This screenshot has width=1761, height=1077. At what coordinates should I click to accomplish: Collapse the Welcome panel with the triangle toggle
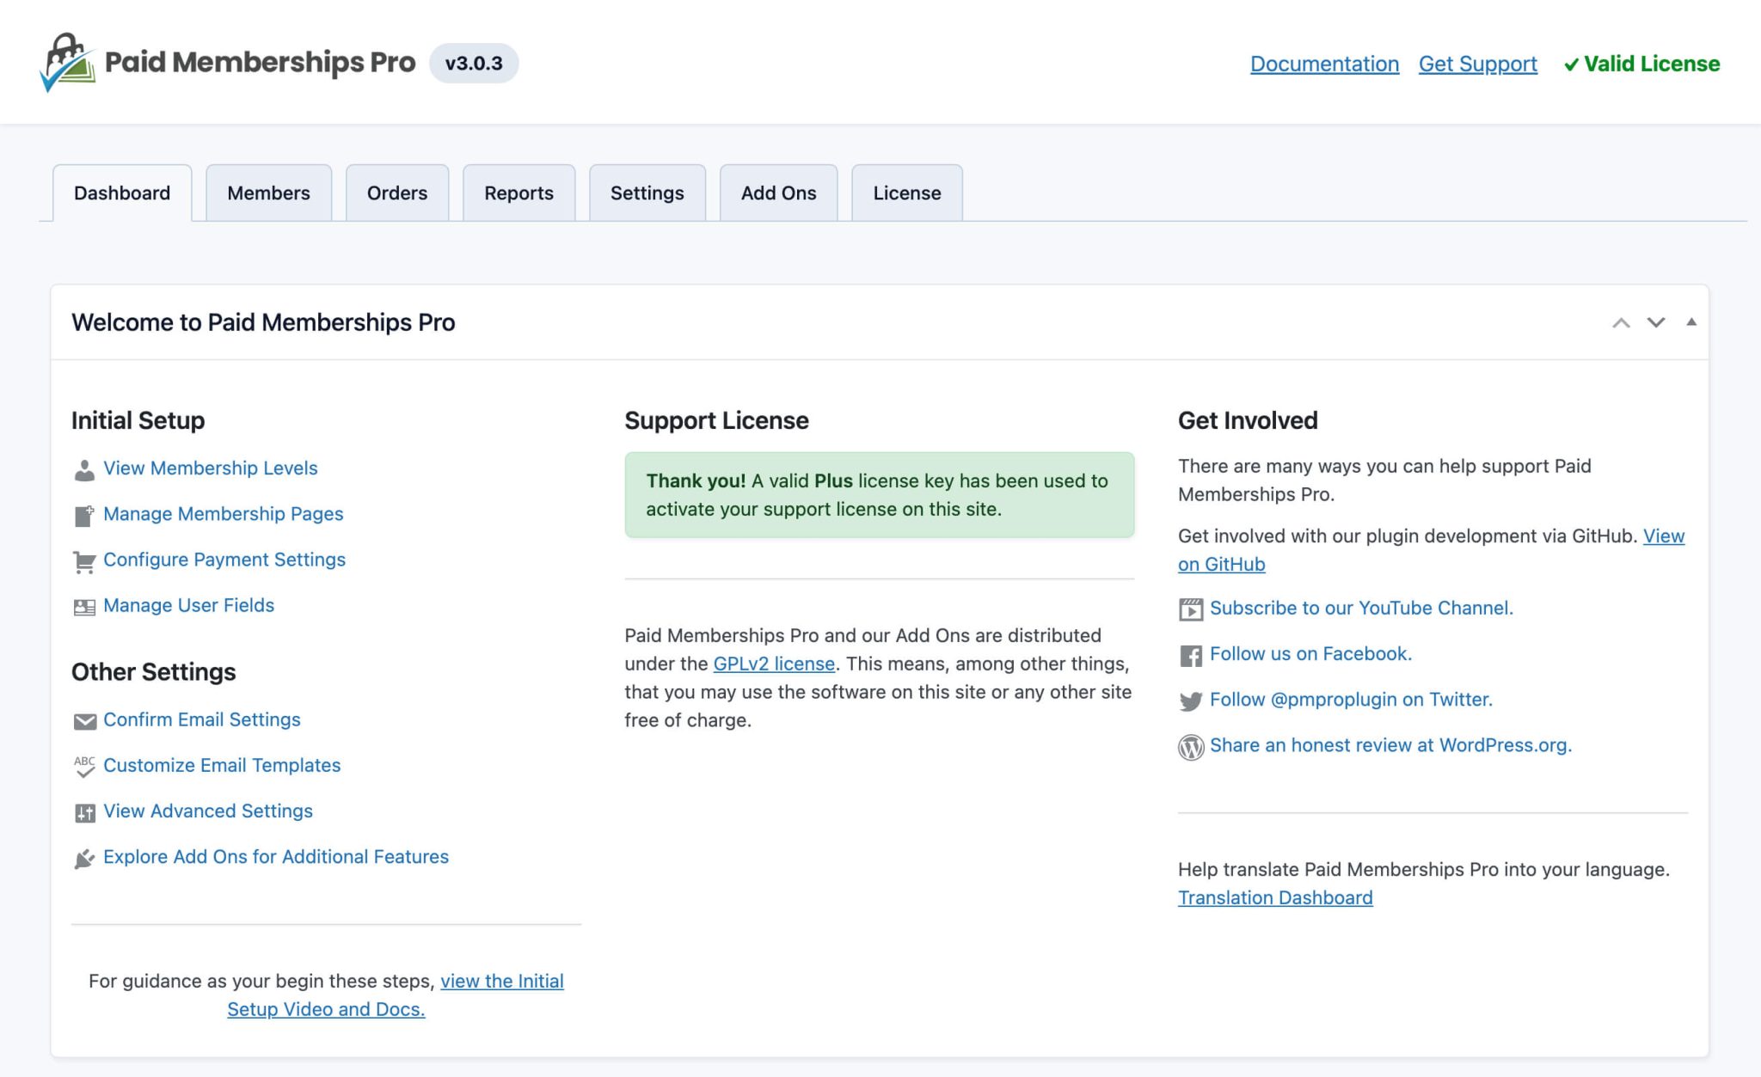point(1691,322)
